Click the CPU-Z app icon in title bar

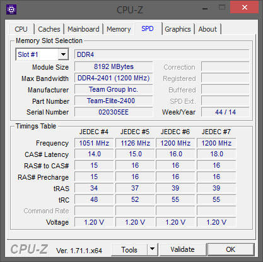point(11,9)
